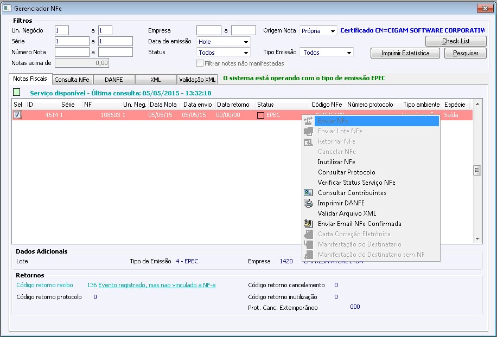Click the second Série input field
Screen dimensions: 497x337
(116, 41)
